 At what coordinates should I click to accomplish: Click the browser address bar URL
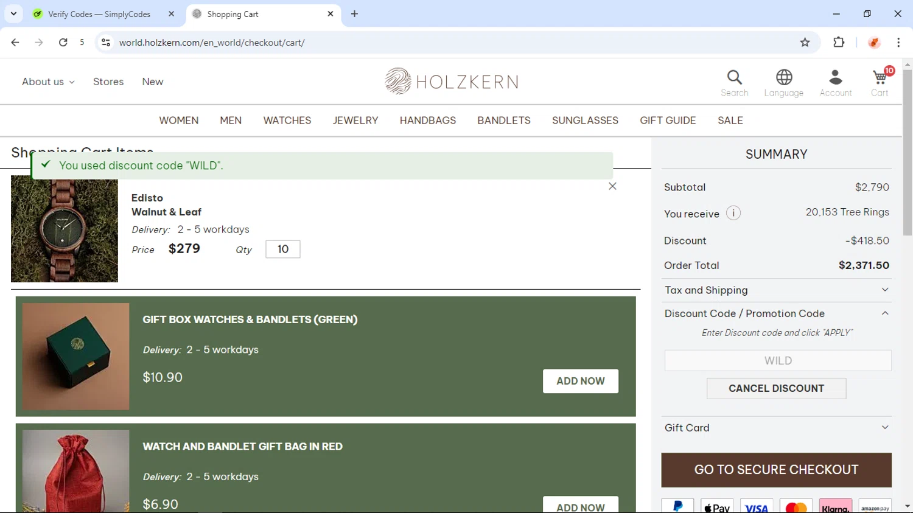tap(212, 43)
